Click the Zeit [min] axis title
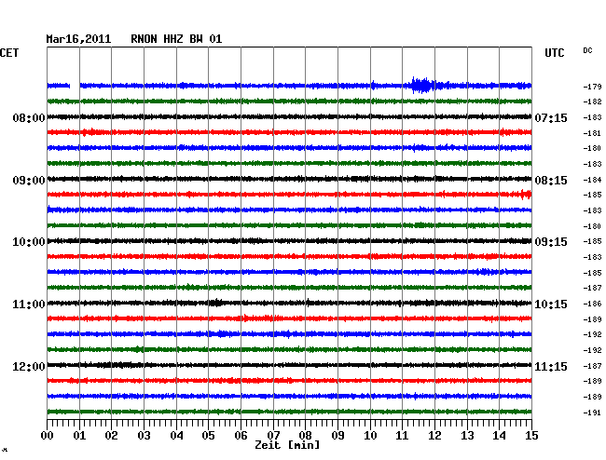This screenshot has height=460, width=606. point(287,445)
